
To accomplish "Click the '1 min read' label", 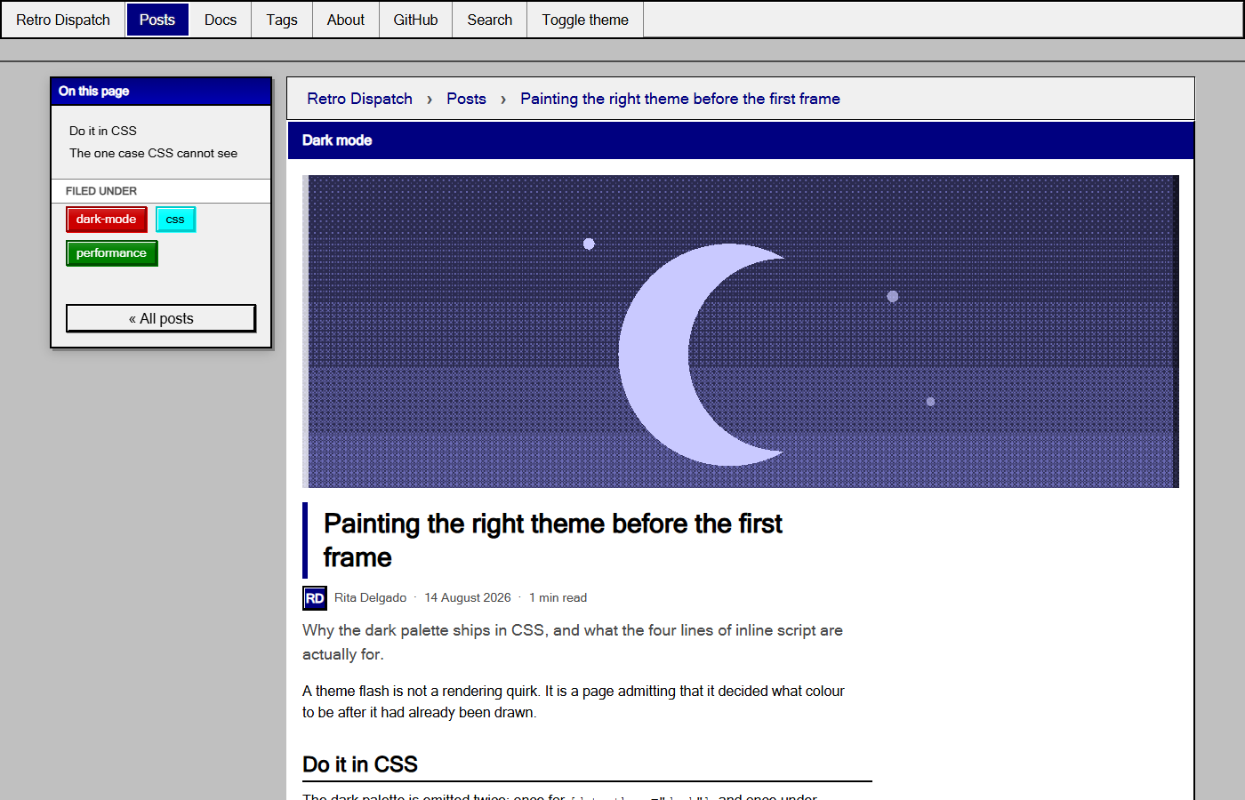I will (558, 597).
